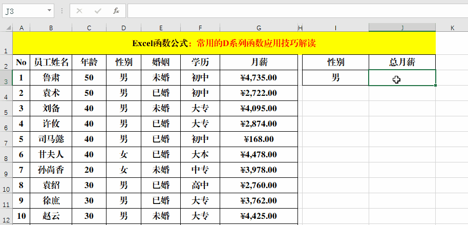Select column F header

coord(200,28)
